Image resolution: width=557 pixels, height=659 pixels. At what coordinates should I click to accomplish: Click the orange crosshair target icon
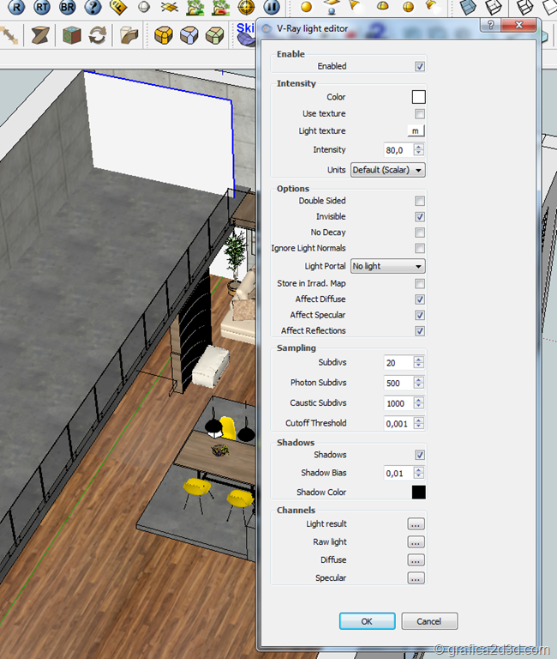click(247, 7)
